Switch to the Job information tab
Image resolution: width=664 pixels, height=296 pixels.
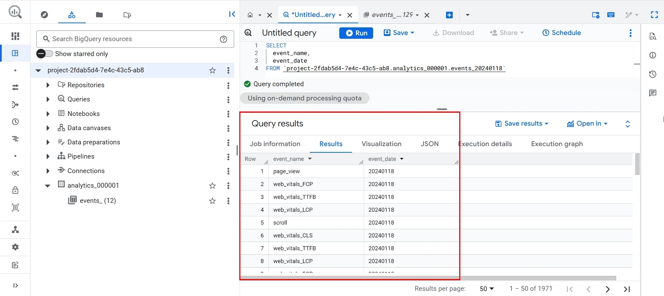pos(275,144)
